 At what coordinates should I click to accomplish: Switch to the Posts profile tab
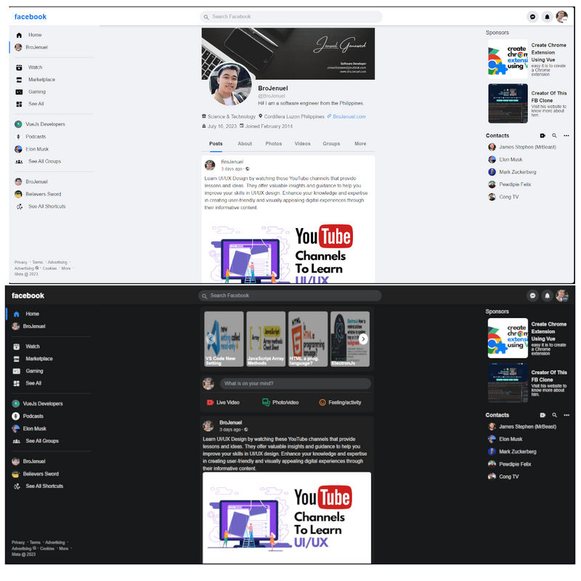[x=216, y=144]
